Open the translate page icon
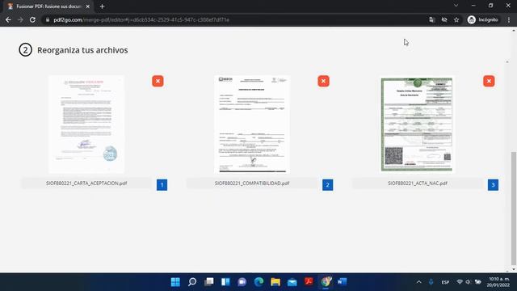Viewport: 517px width, 291px height. 432,19
